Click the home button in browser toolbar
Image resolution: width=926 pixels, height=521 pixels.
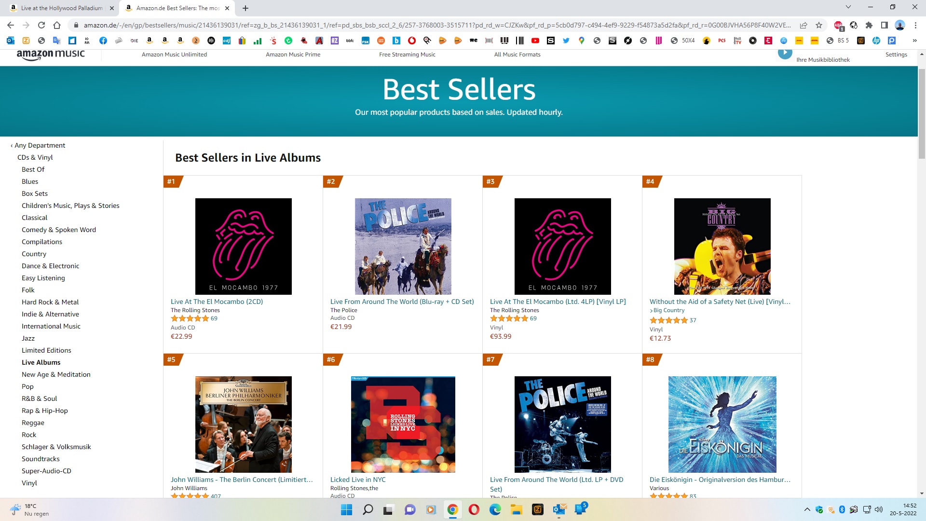pos(57,25)
